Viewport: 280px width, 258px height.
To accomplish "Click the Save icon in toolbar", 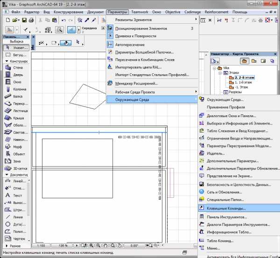I will coord(24,20).
